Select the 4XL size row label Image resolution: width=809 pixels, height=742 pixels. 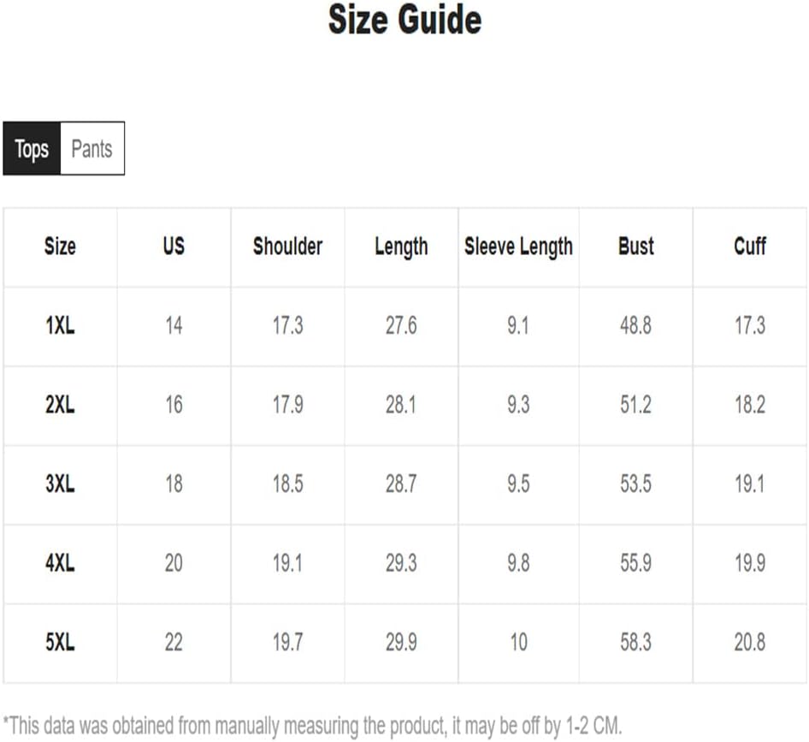click(x=61, y=563)
